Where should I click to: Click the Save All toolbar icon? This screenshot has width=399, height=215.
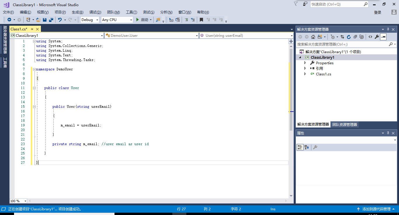51,20
